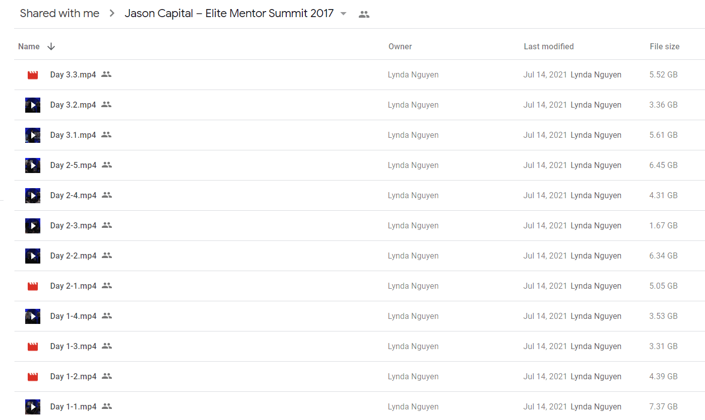Screen dimensions: 705x420
Task: Click the video thumbnail for Day 2-3.mp4
Action: [33, 226]
